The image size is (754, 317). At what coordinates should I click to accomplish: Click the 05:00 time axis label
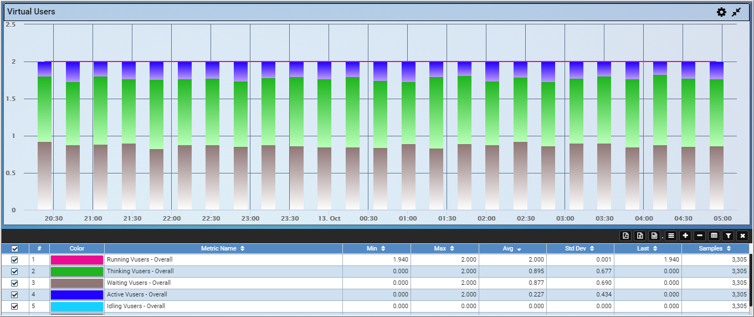coord(722,218)
